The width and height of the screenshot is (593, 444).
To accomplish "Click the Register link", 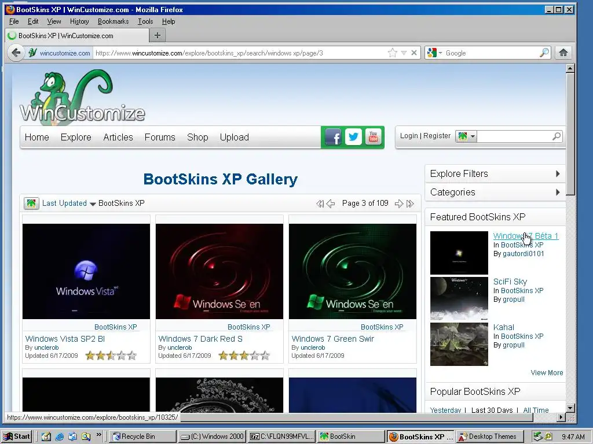I will (437, 135).
